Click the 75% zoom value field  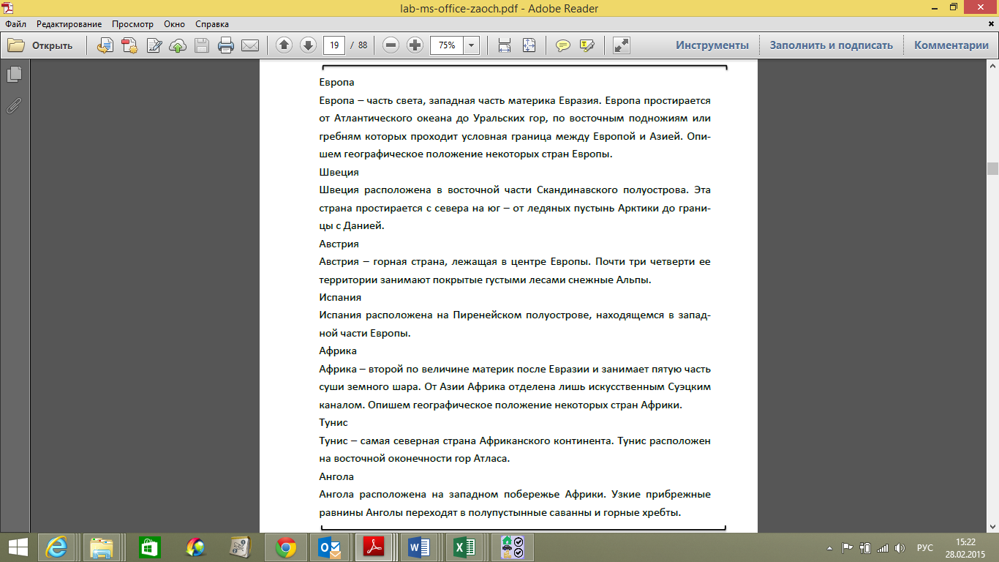(x=447, y=45)
